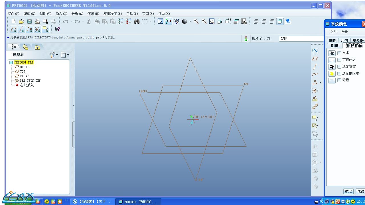
Task: Select the Datum Axis tool
Action: [315, 67]
